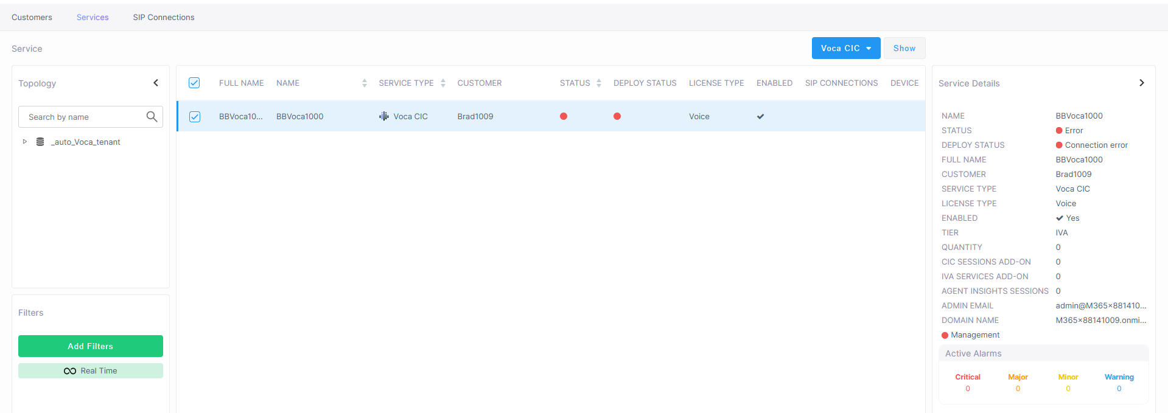Open the SIP Connections tab
Viewport: 1168px width, 413px height.
164,17
